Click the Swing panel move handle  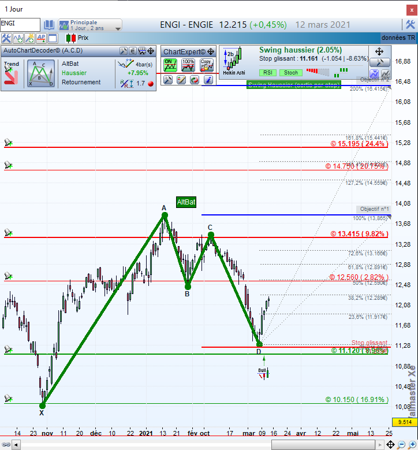379,51
